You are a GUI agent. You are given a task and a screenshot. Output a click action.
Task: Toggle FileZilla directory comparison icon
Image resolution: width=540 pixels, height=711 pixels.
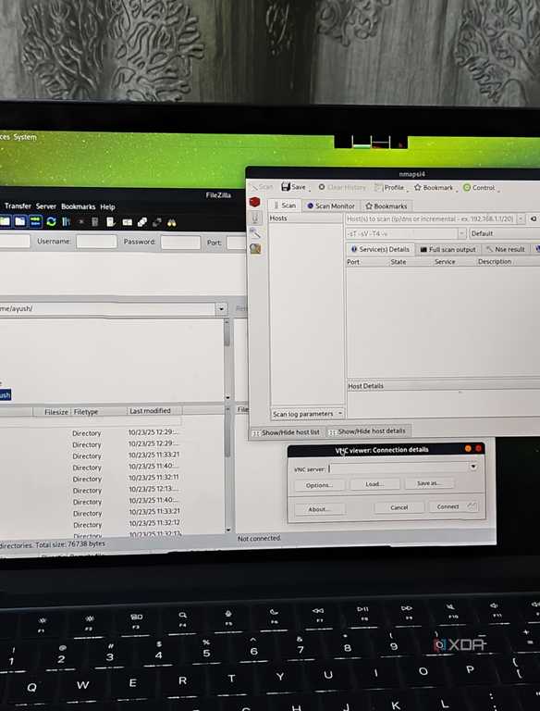[x=142, y=222]
